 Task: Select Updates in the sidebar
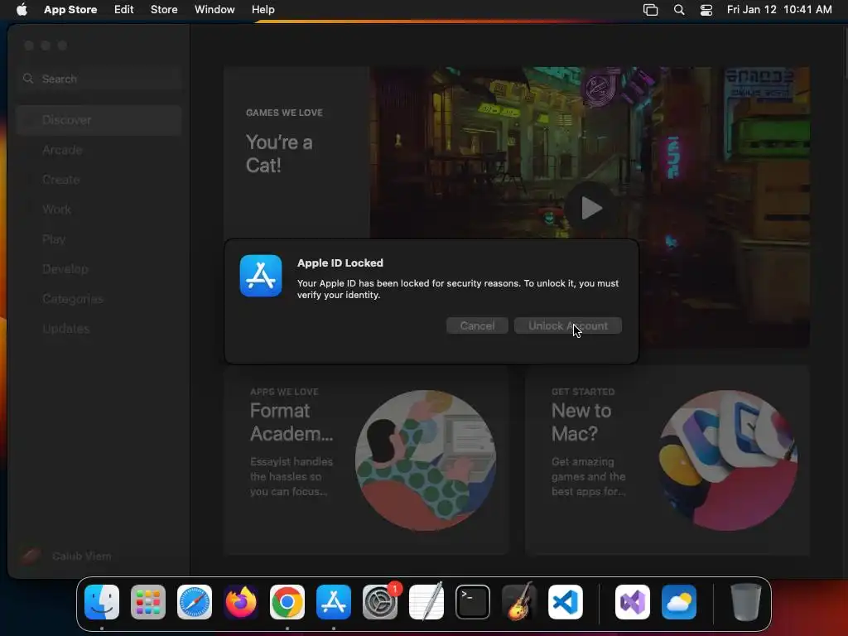coord(99,328)
